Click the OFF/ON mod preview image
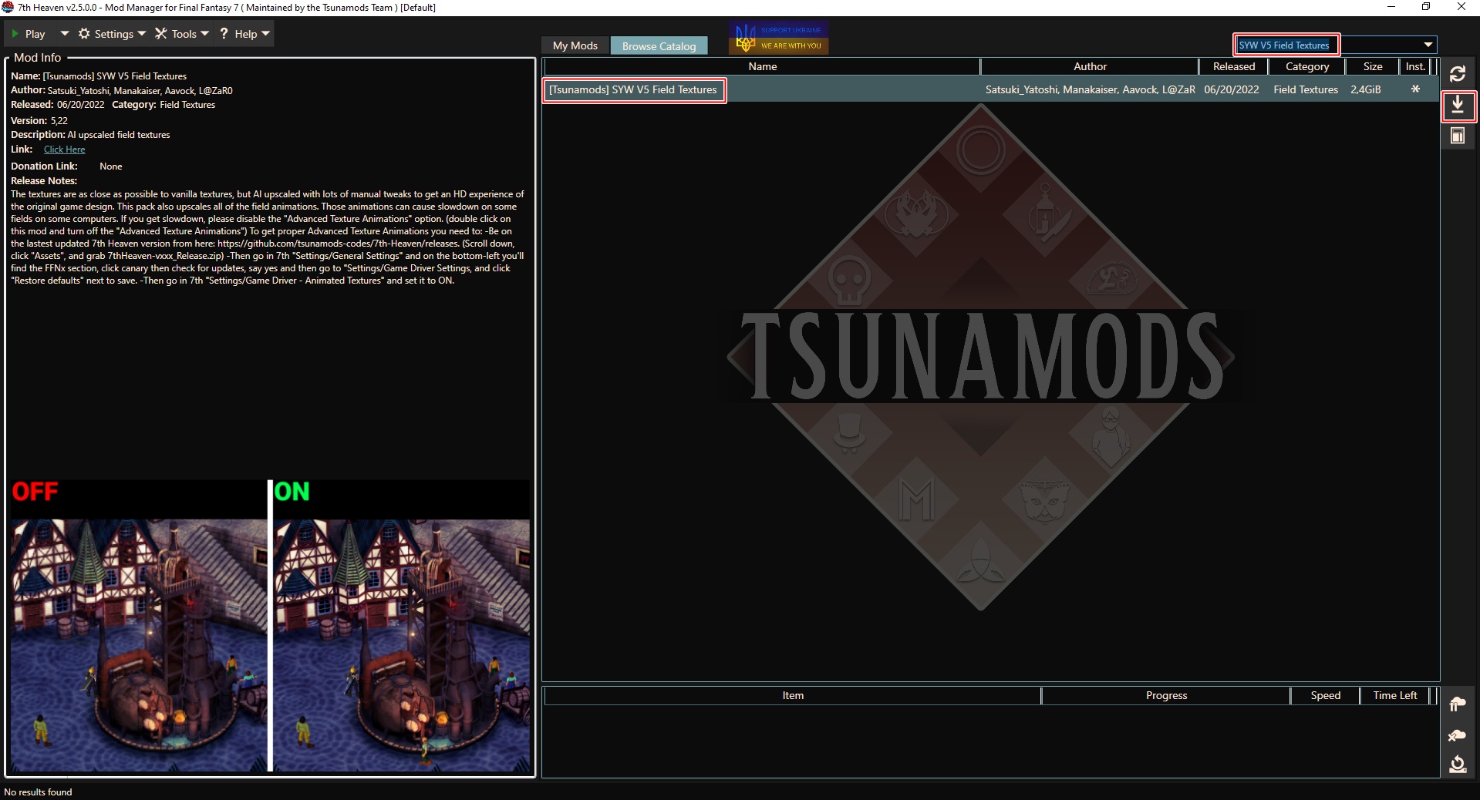Viewport: 1480px width, 800px height. pyautogui.click(x=270, y=626)
